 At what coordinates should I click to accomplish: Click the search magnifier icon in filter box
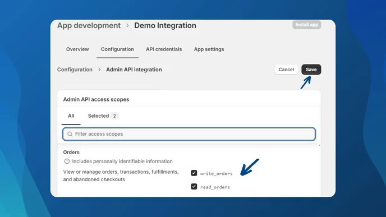pyautogui.click(x=70, y=134)
